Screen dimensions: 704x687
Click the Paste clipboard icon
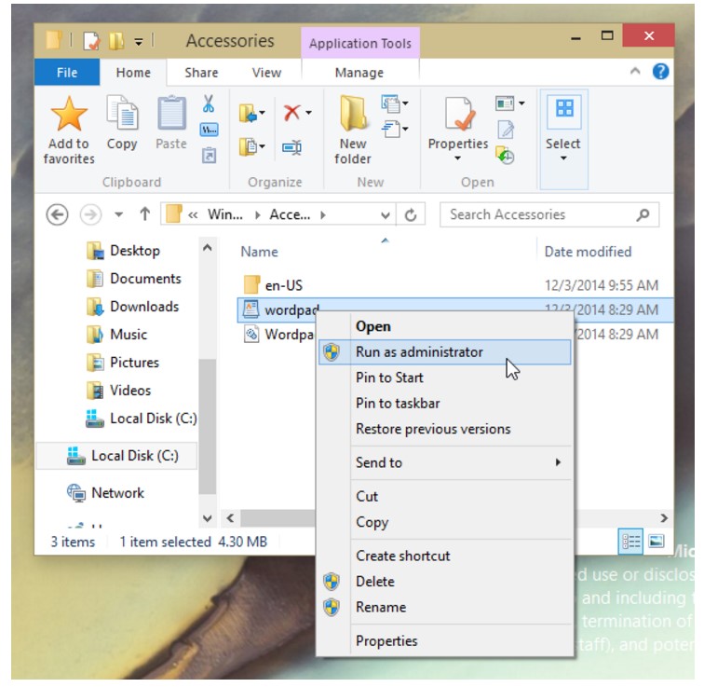point(171,113)
